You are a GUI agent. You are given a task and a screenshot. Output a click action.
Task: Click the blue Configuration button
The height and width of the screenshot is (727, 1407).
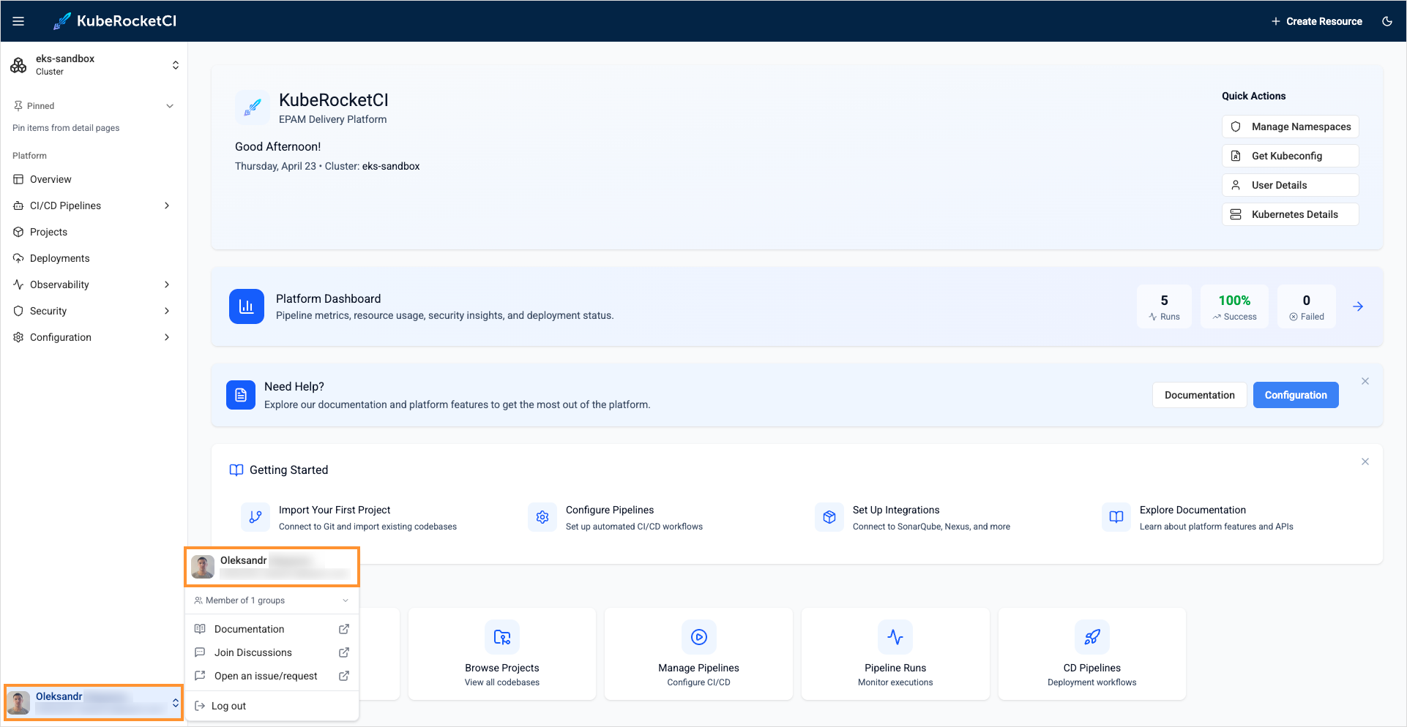(1295, 395)
